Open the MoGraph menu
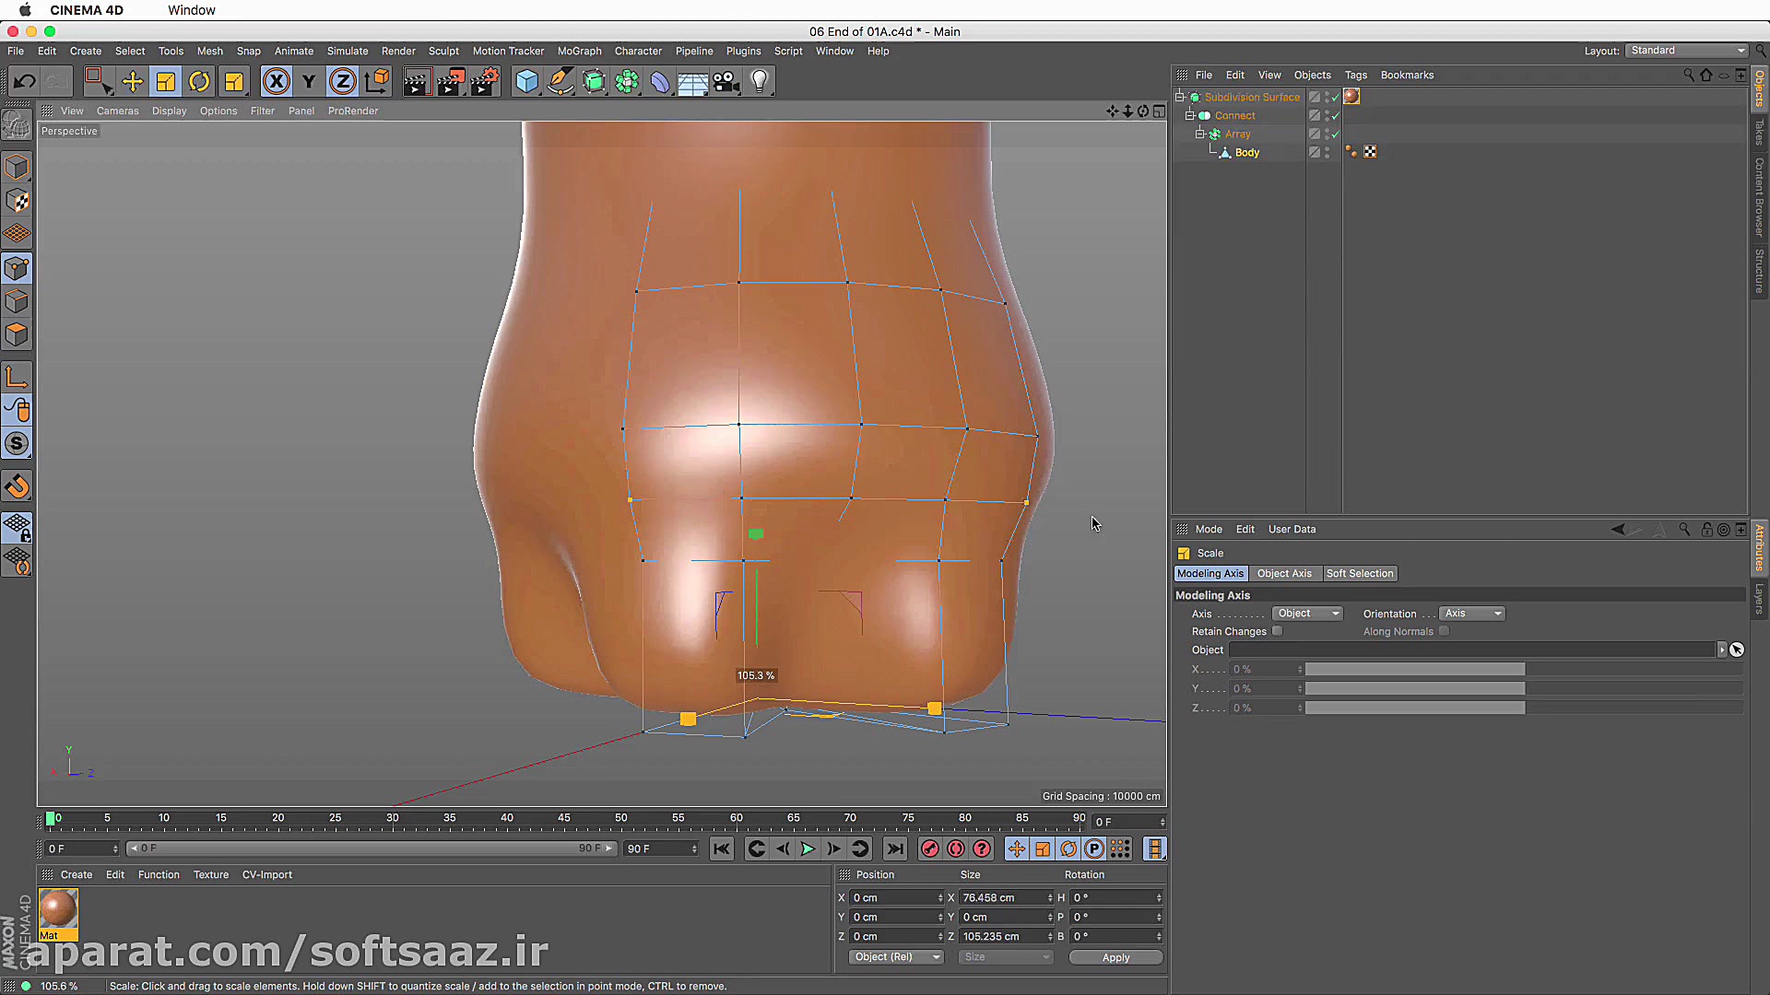 coord(579,52)
